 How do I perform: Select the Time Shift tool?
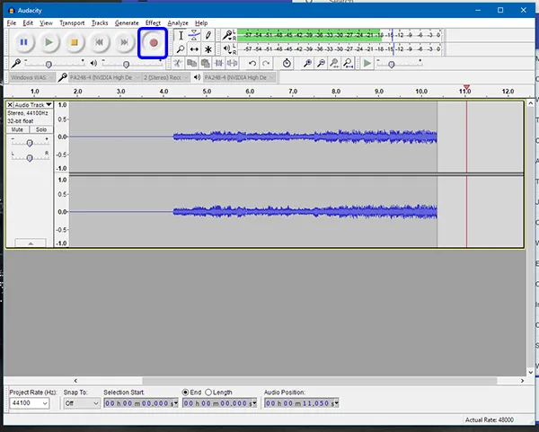194,49
